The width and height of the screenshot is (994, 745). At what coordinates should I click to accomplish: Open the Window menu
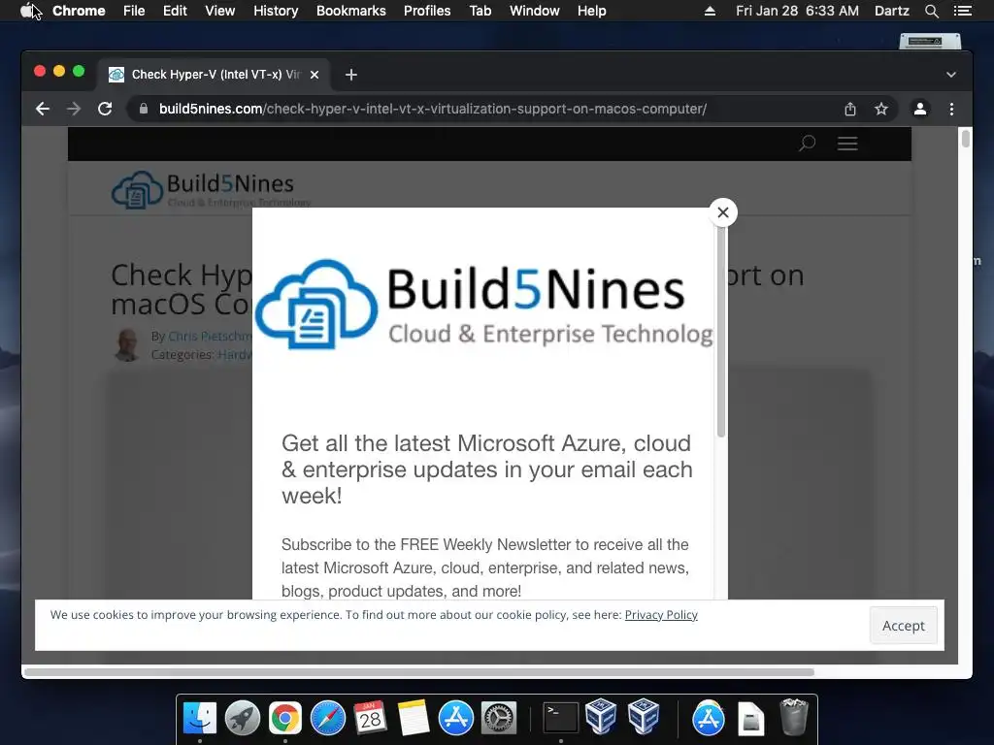point(535,11)
